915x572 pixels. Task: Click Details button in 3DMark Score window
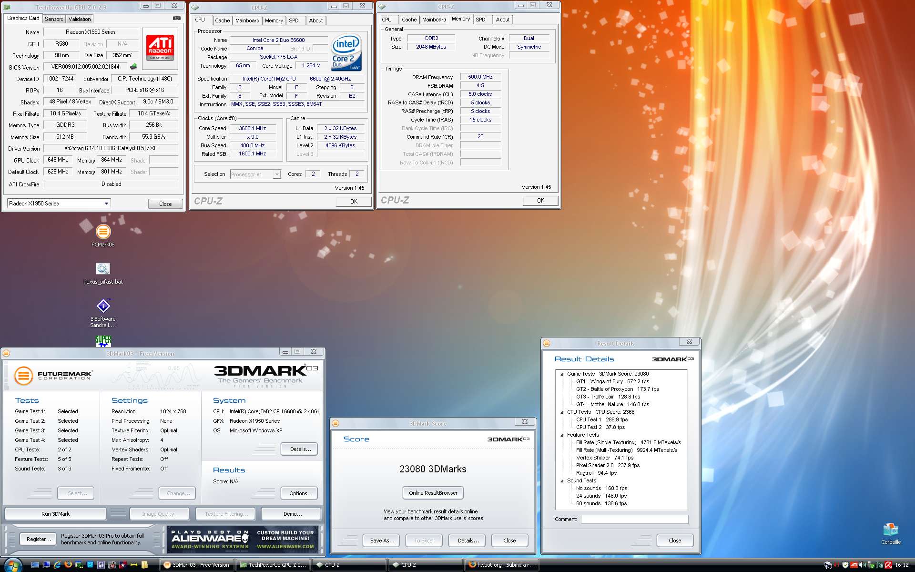click(x=468, y=541)
